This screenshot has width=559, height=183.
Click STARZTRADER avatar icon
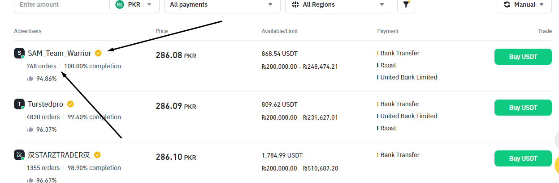19,155
